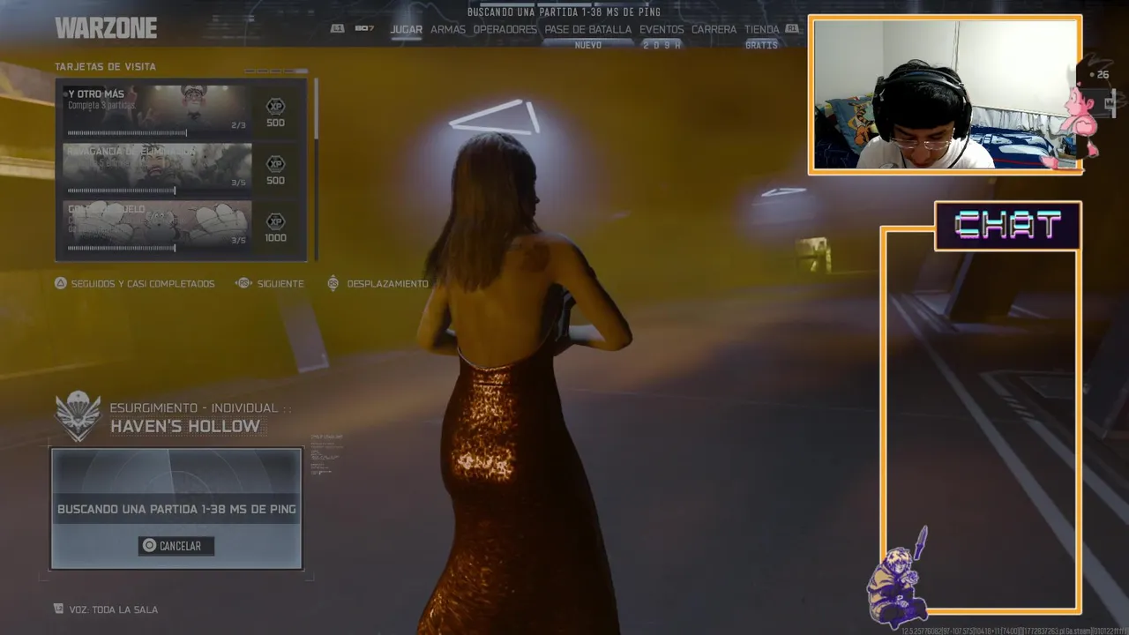Click the HAVEN'S HOLLOW mode title
Screen dimensions: 1129x635
coord(185,427)
